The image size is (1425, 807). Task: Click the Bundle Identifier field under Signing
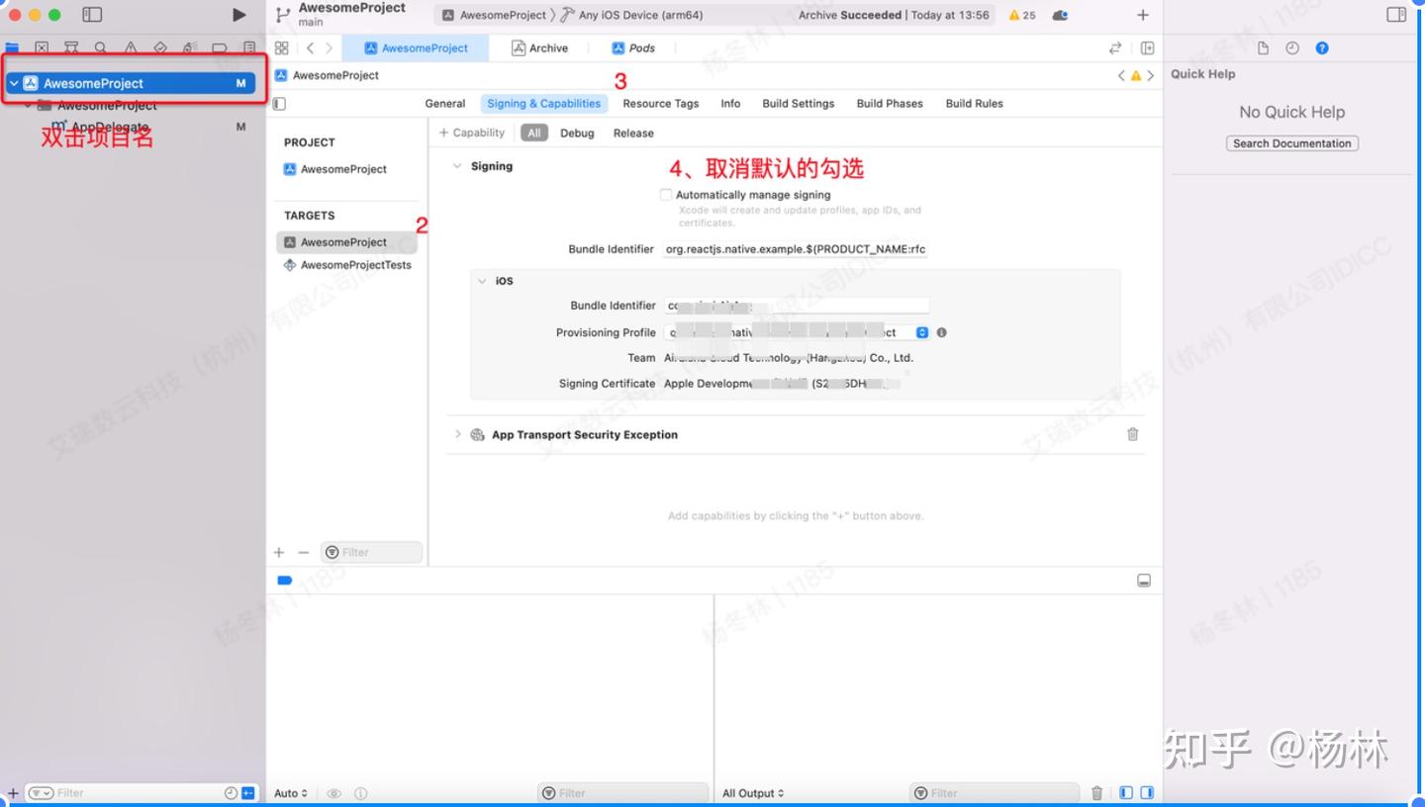tap(796, 249)
